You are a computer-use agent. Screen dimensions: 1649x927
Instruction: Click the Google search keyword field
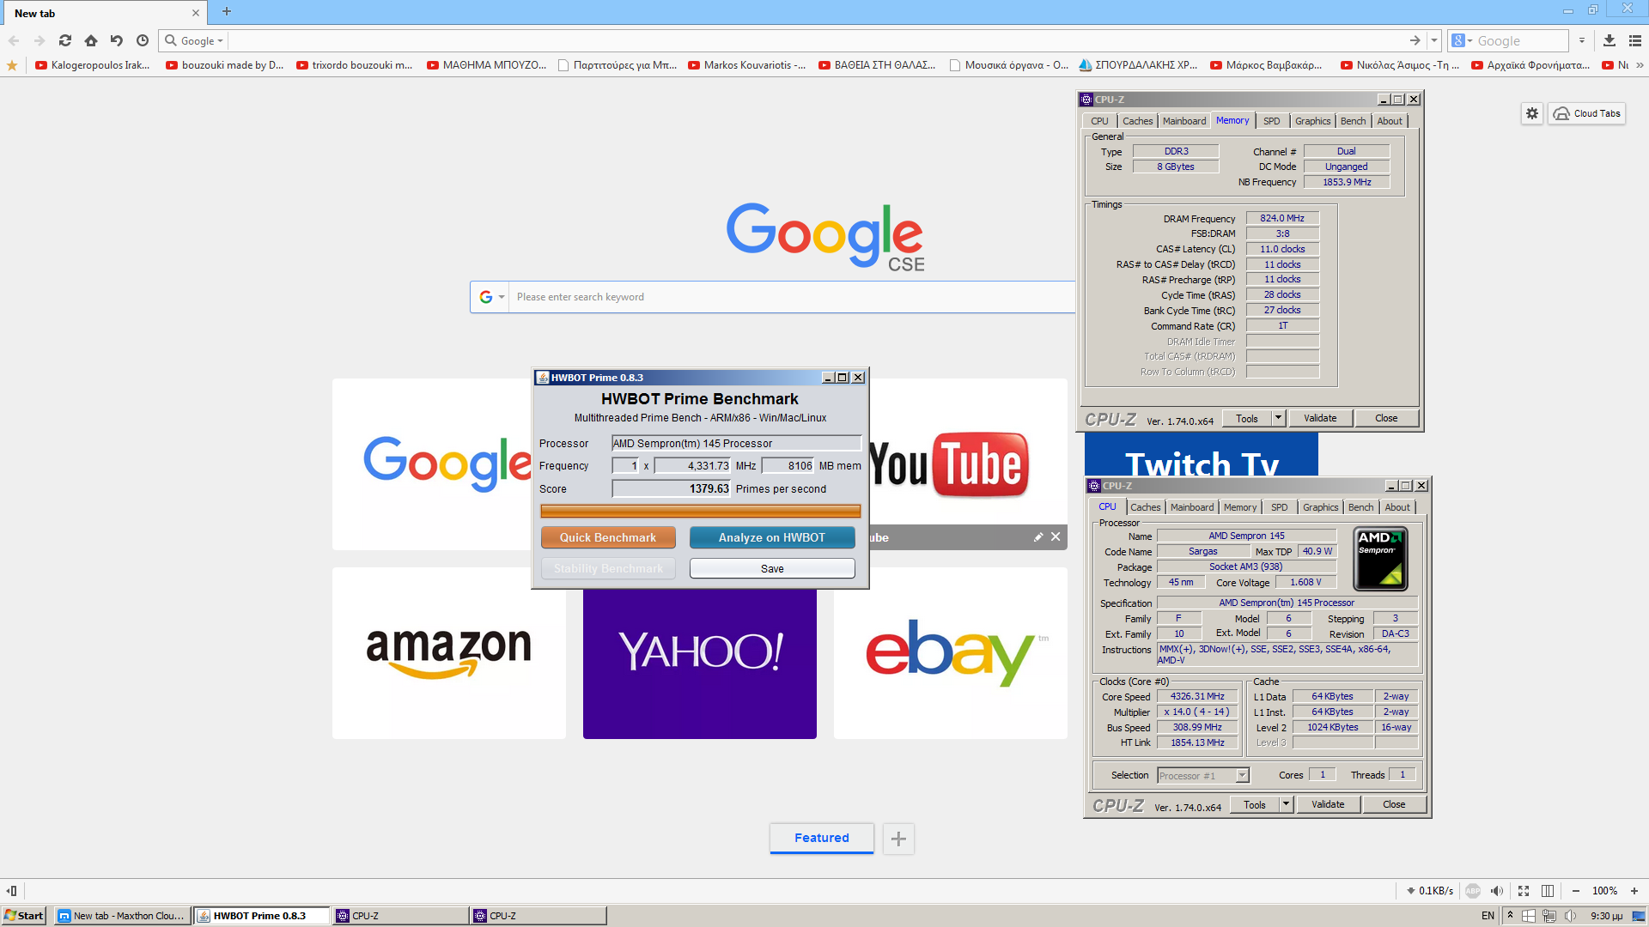point(792,297)
